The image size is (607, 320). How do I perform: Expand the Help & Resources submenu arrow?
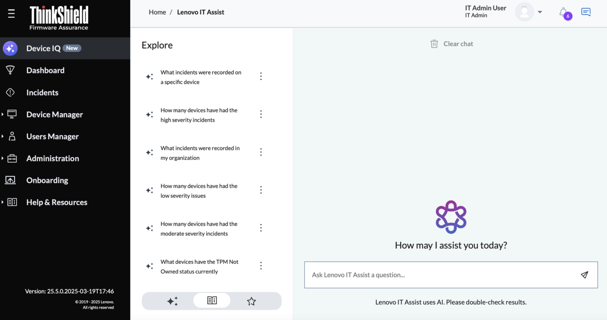point(2,202)
